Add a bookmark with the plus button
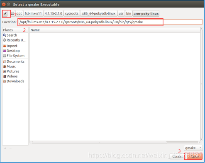Viewport: 205px width, 163px height. (5, 148)
